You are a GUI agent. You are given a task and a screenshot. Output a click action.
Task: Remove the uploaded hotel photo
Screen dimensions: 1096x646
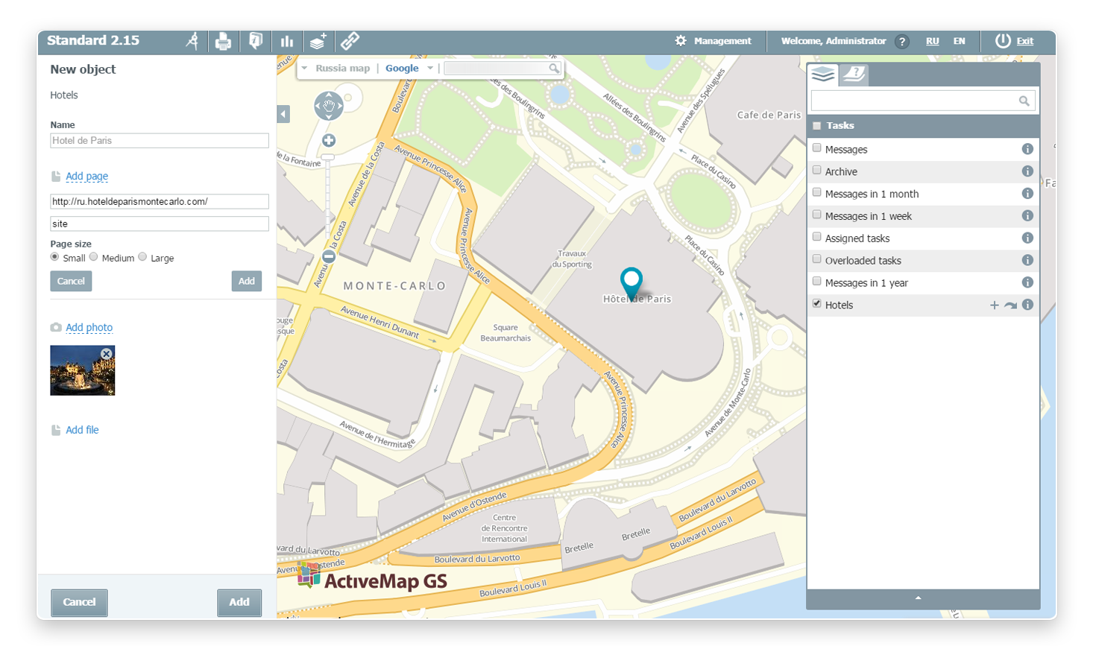tap(107, 354)
